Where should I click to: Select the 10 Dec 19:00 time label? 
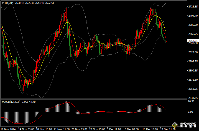(x=150, y=129)
